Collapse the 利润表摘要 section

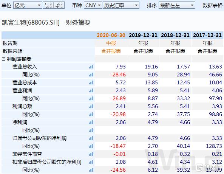coord(3,59)
